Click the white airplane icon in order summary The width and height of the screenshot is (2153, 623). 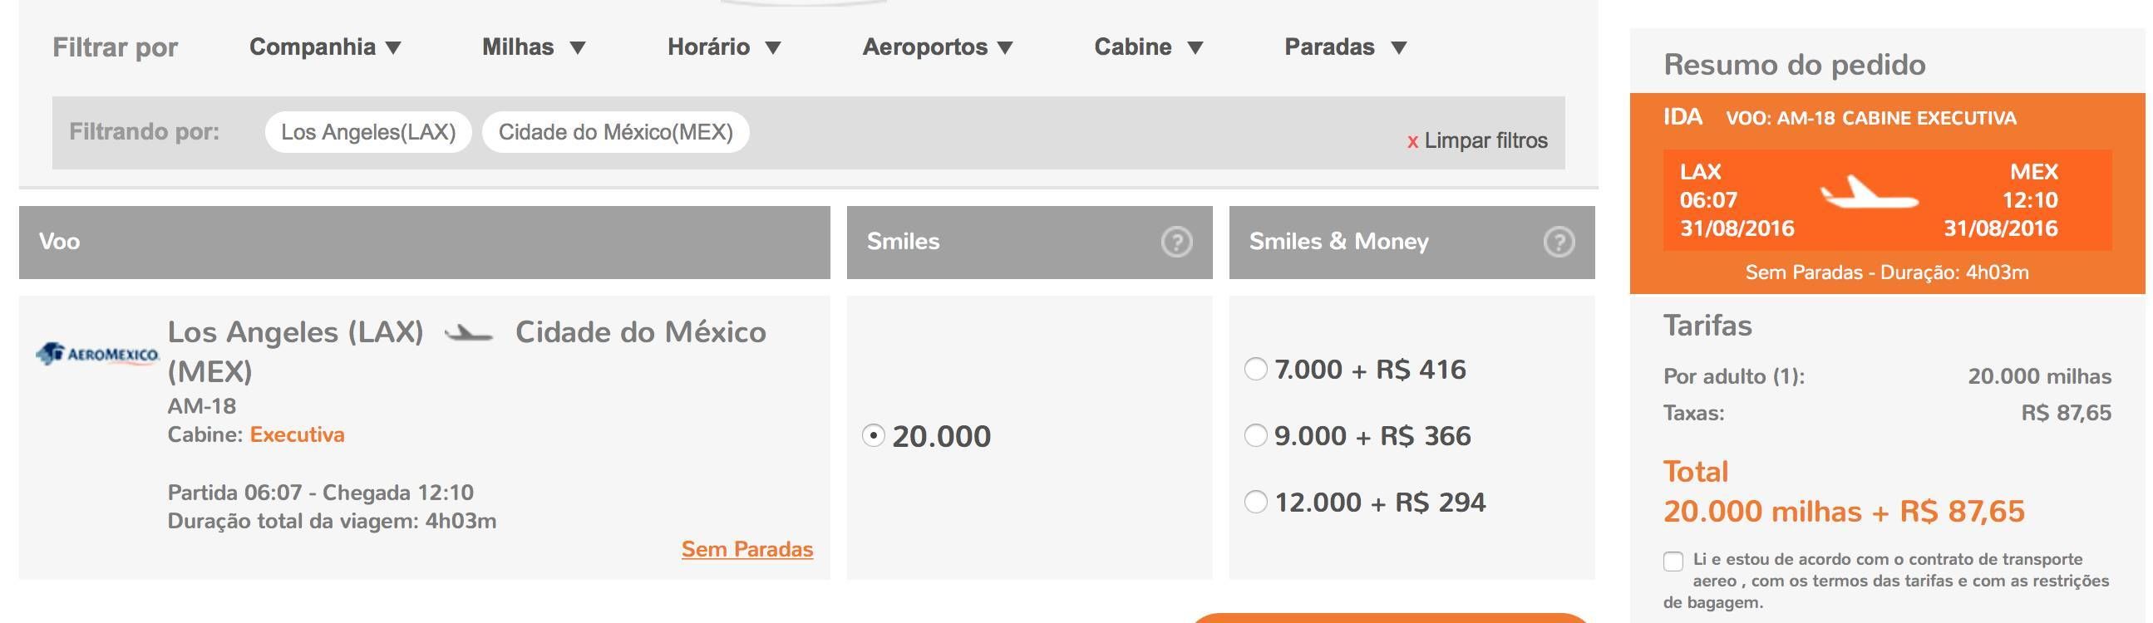tap(1869, 193)
